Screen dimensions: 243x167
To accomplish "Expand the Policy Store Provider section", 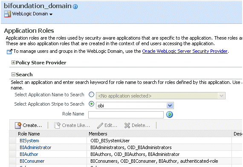I will [x=13, y=63].
